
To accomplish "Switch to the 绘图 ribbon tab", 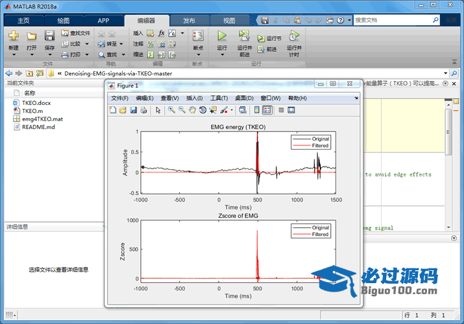I will pos(63,20).
